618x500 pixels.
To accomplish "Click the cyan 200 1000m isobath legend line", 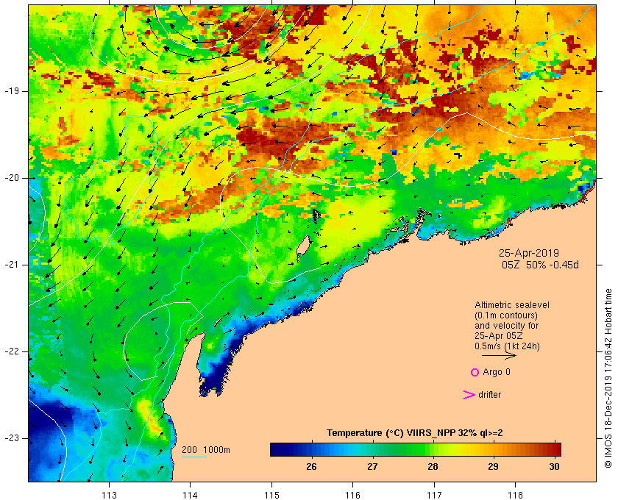I will coord(194,457).
